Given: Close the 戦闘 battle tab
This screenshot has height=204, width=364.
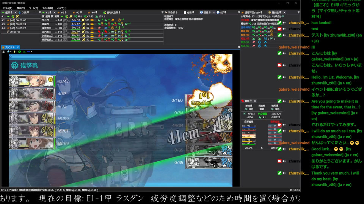Looking at the screenshot, I should tap(255, 101).
